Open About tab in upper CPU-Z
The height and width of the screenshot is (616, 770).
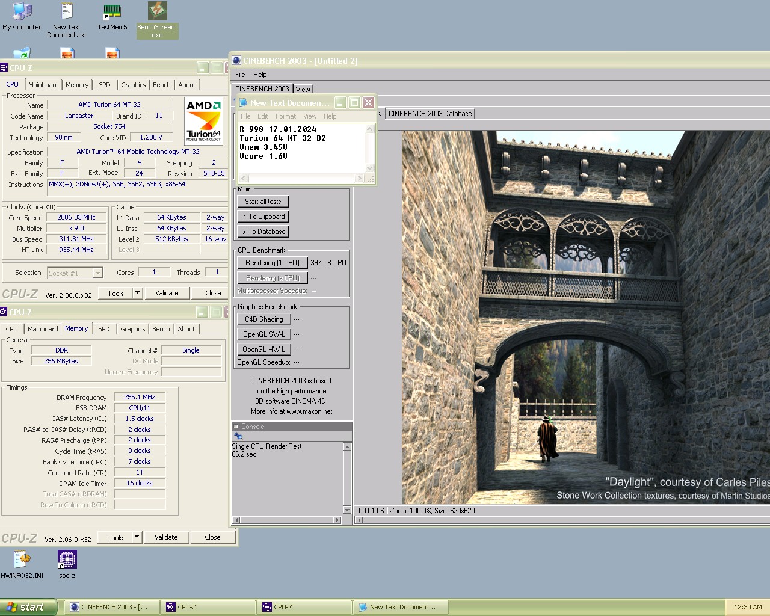(186, 85)
